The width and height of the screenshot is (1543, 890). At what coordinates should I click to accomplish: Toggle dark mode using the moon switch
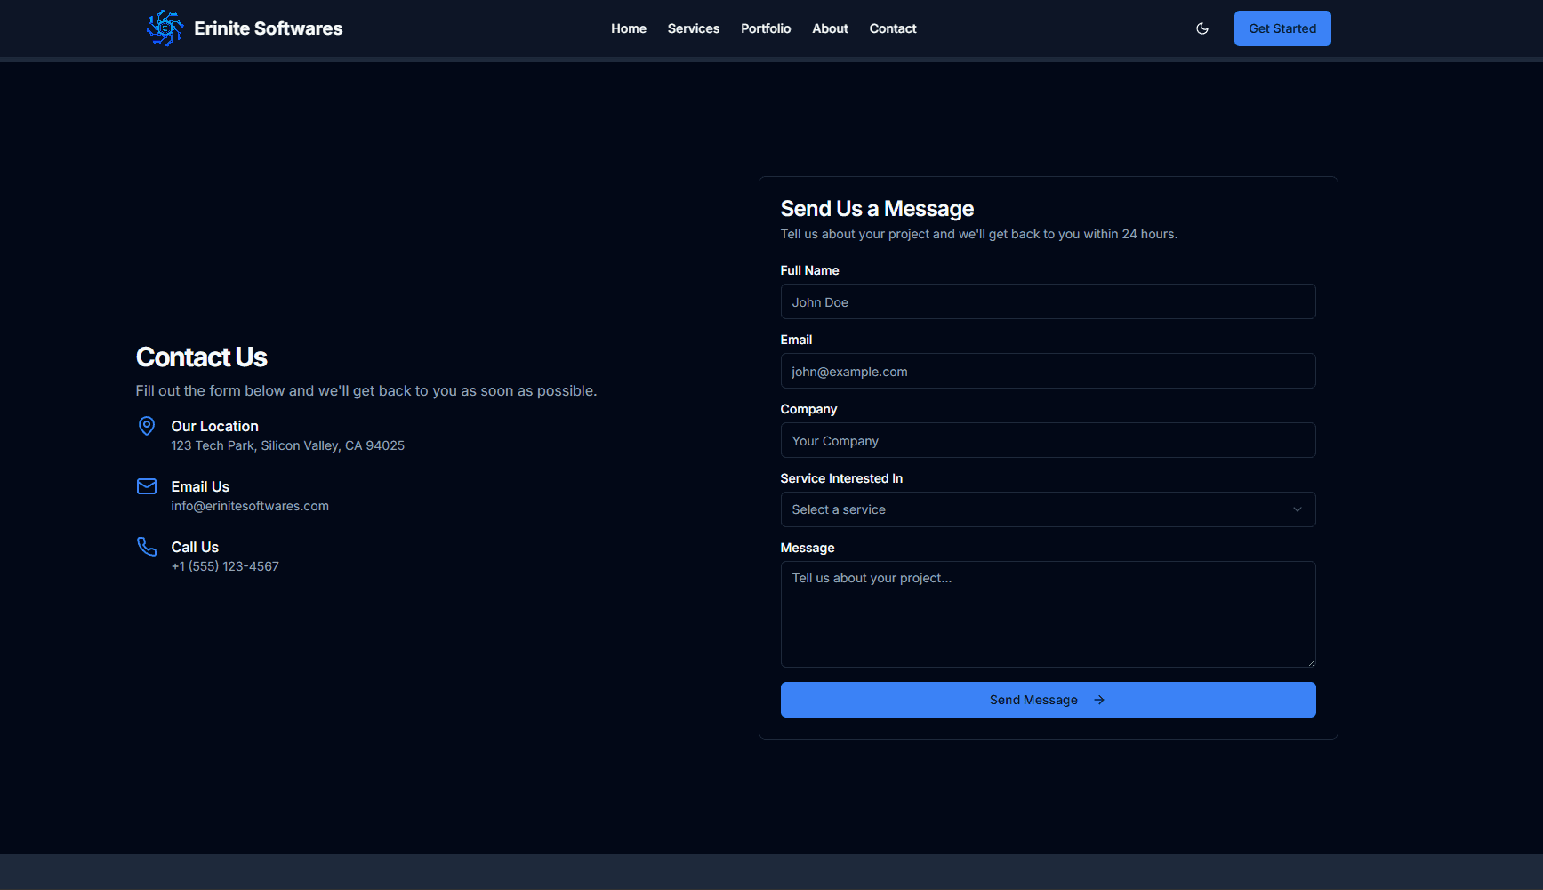[x=1201, y=28]
